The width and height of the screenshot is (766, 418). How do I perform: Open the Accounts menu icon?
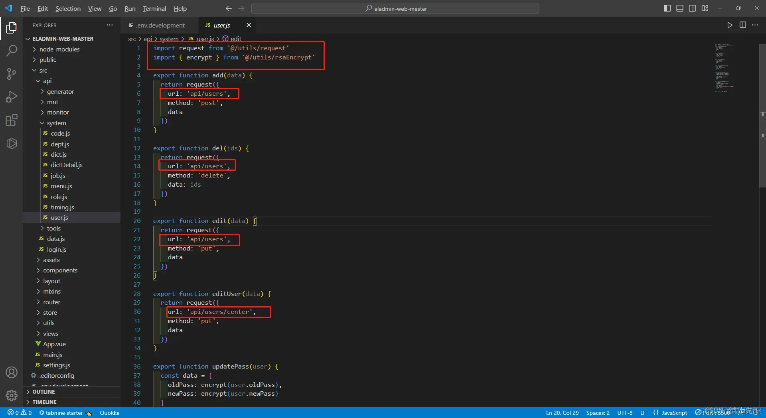point(12,373)
